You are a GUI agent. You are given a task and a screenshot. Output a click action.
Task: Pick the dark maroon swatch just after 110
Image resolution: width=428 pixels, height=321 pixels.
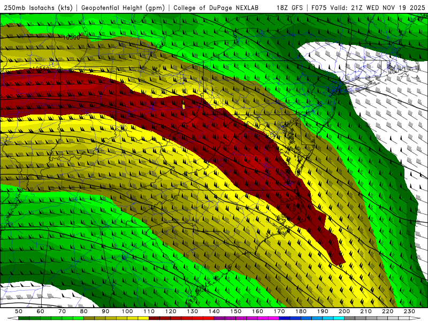(x=154, y=318)
